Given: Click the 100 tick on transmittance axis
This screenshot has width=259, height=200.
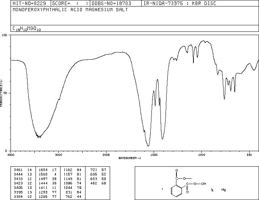Looking at the screenshot, I should tap(4, 35).
